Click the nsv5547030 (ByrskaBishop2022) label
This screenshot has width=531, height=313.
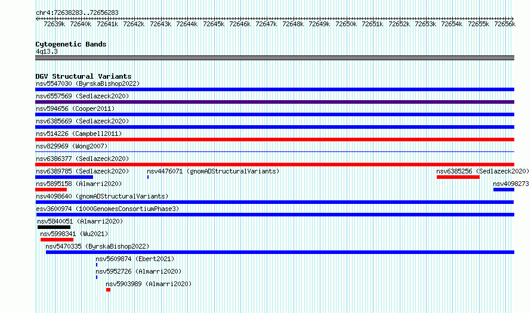88,83
